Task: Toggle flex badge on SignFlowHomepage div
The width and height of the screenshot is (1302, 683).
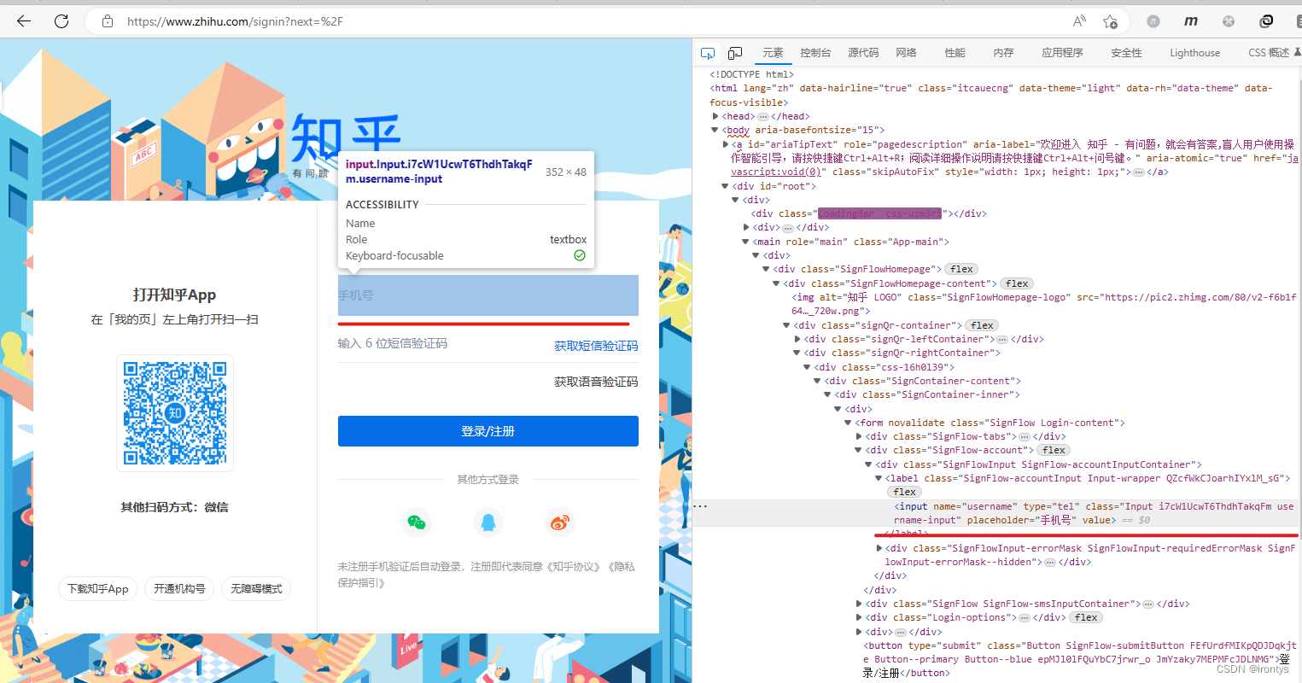Action: point(961,269)
